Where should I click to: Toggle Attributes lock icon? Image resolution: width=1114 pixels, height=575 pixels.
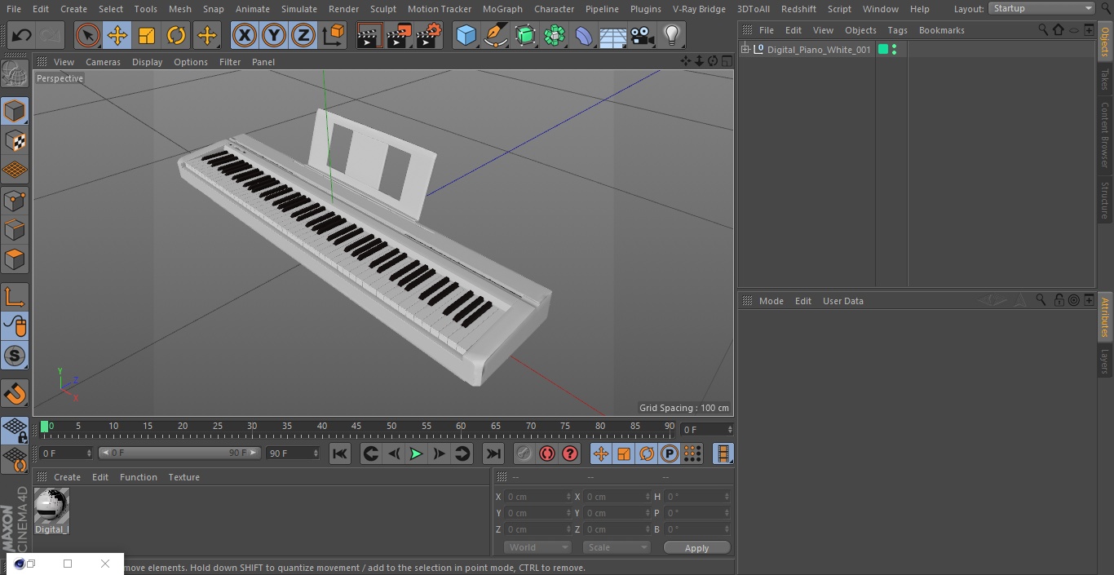pyautogui.click(x=1059, y=300)
